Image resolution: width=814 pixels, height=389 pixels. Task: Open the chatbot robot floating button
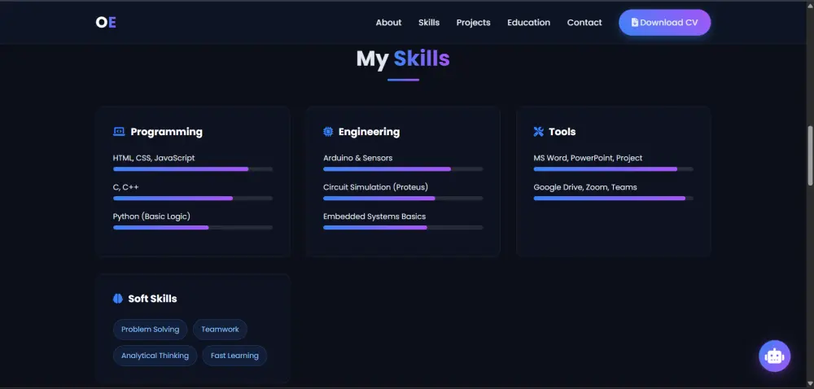(x=775, y=356)
